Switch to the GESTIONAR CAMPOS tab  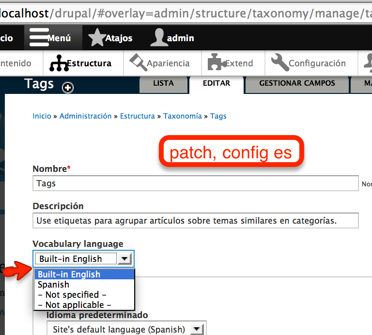pyautogui.click(x=297, y=83)
